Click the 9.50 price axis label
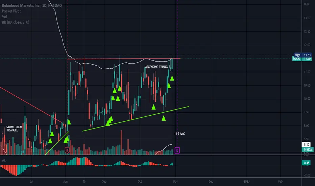Viewport: 315px width, 186px height. click(x=307, y=112)
